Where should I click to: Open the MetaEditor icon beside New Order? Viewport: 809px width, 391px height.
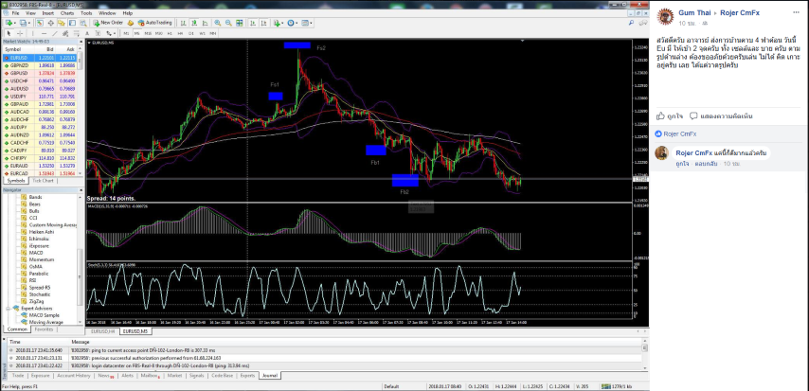pos(130,23)
